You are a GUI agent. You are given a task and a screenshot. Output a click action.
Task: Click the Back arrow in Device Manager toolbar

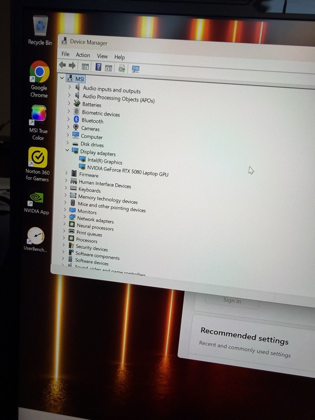click(x=62, y=65)
